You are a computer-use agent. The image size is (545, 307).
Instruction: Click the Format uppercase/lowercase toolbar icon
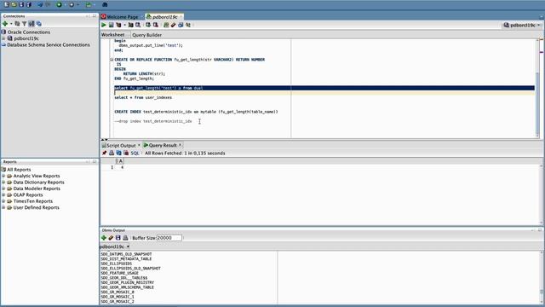188,25
